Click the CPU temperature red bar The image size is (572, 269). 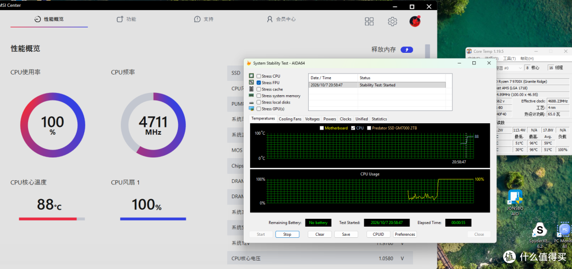coord(52,219)
